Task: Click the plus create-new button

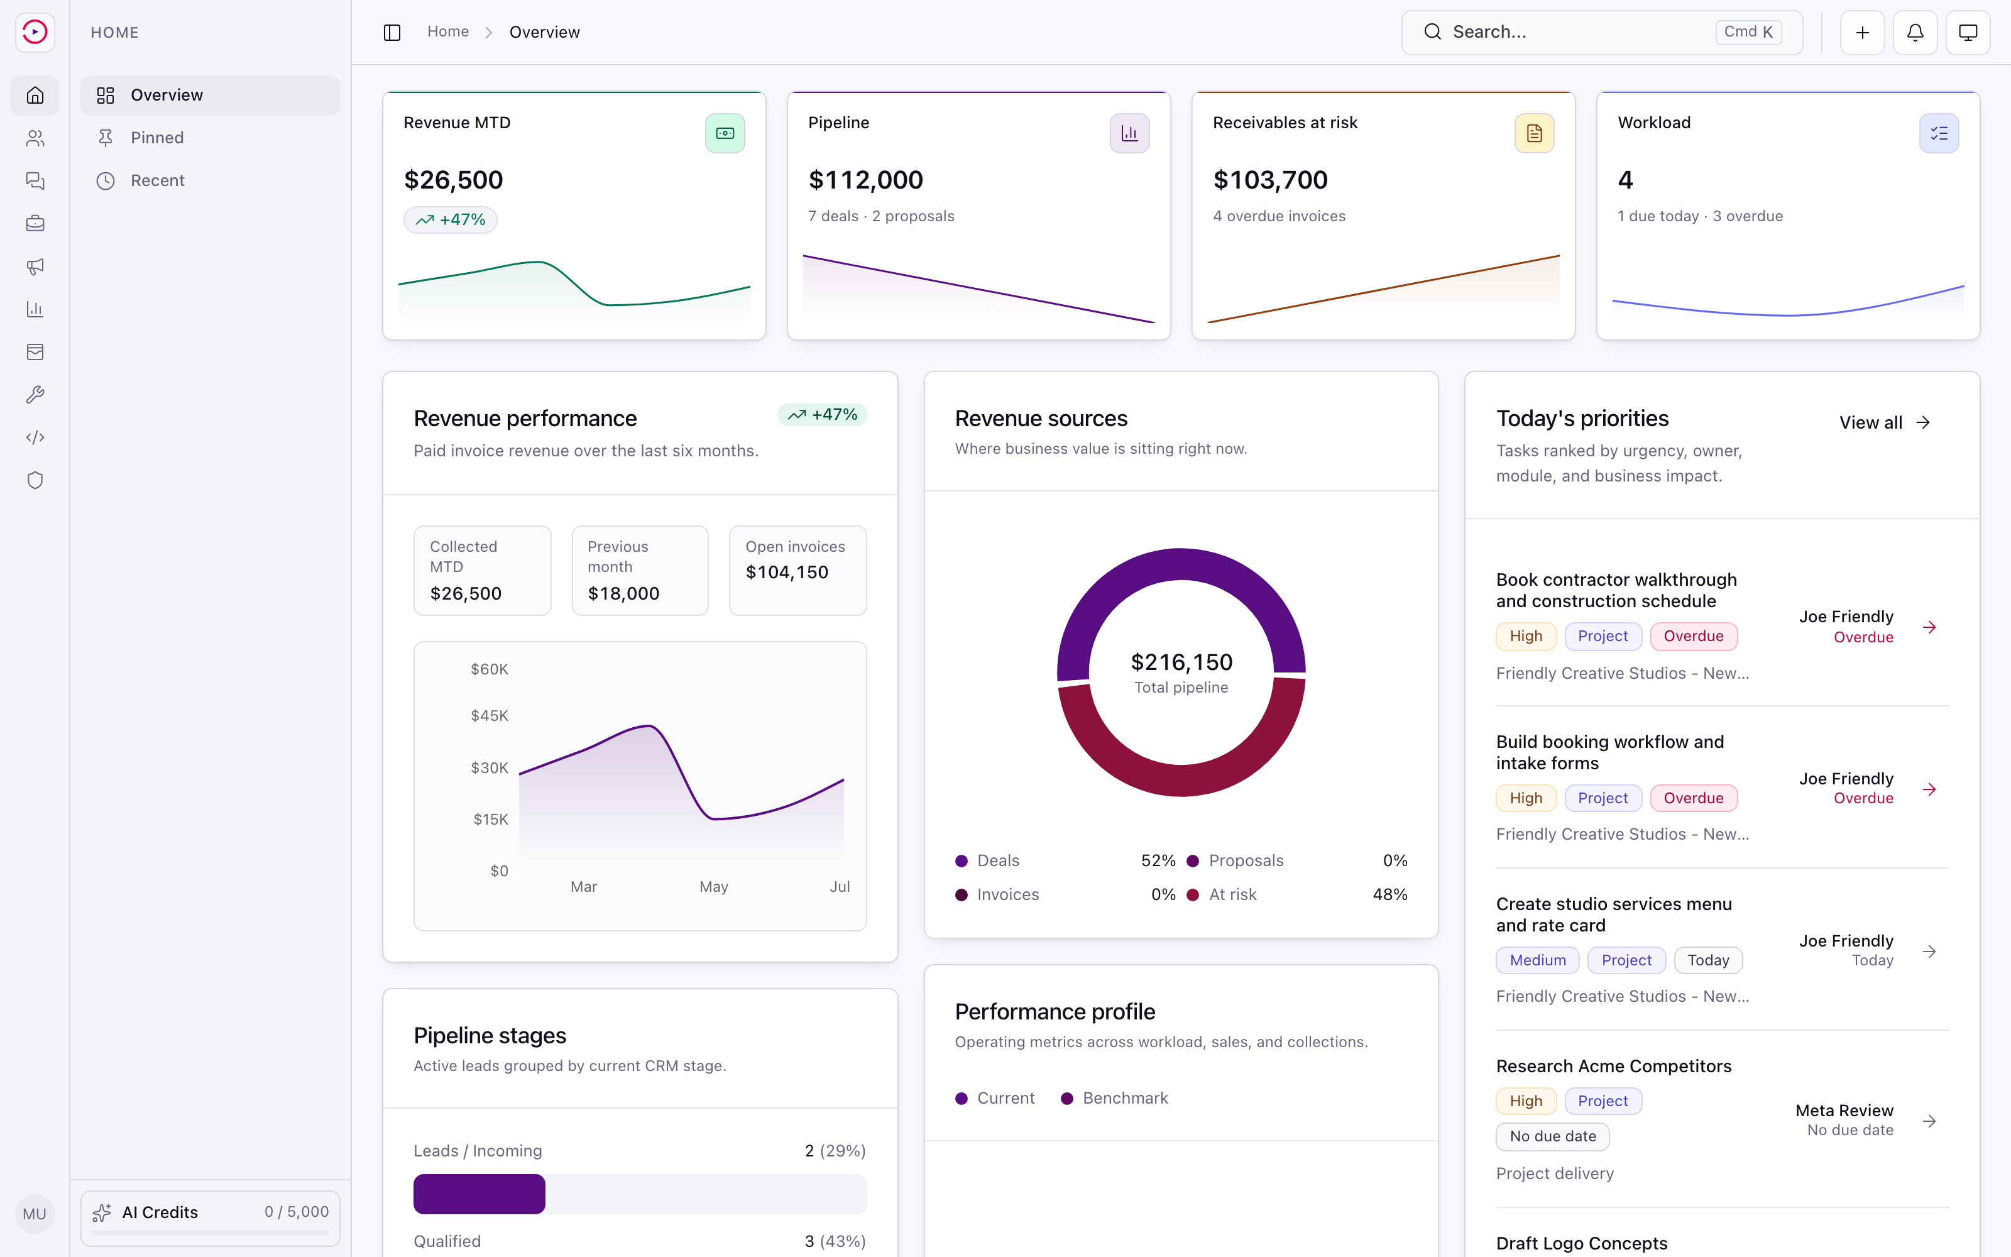Action: point(1862,33)
